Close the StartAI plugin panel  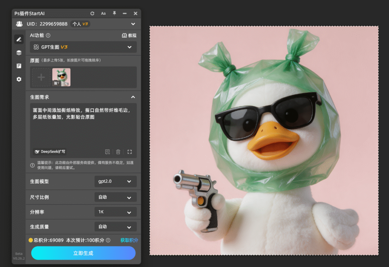coord(136,13)
